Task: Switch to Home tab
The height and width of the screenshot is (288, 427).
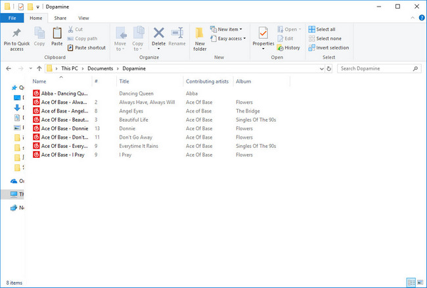Action: point(35,18)
